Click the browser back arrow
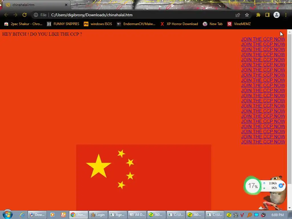The height and width of the screenshot is (219, 292). [x=6, y=15]
